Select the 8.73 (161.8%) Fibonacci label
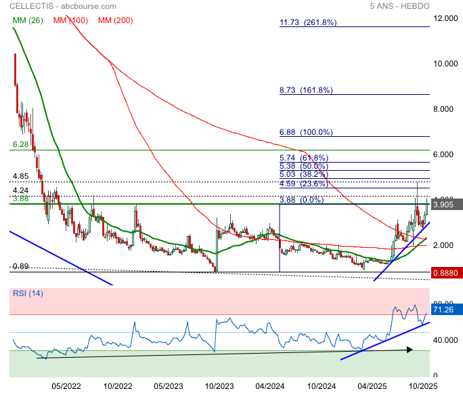The image size is (463, 393). [x=307, y=90]
